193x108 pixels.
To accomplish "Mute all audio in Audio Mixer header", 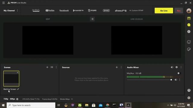I will [x=172, y=67].
